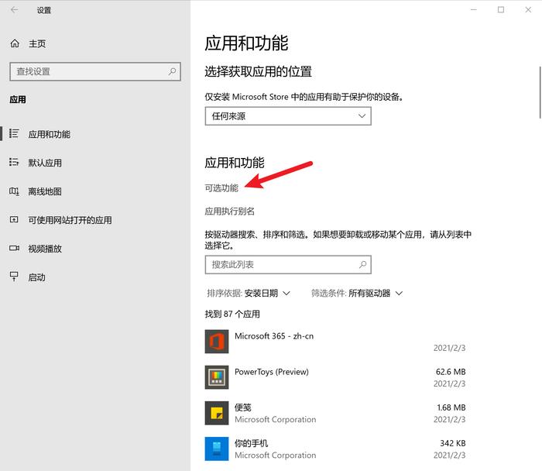Viewport: 542px width, 471px height.
Task: Select the 你的手机 app name
Action: pyautogui.click(x=252, y=443)
